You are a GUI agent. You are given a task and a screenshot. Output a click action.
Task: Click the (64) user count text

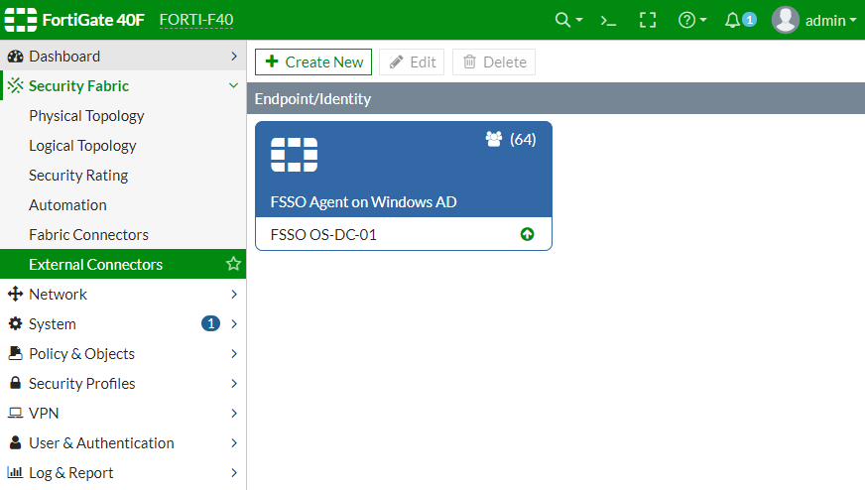523,139
